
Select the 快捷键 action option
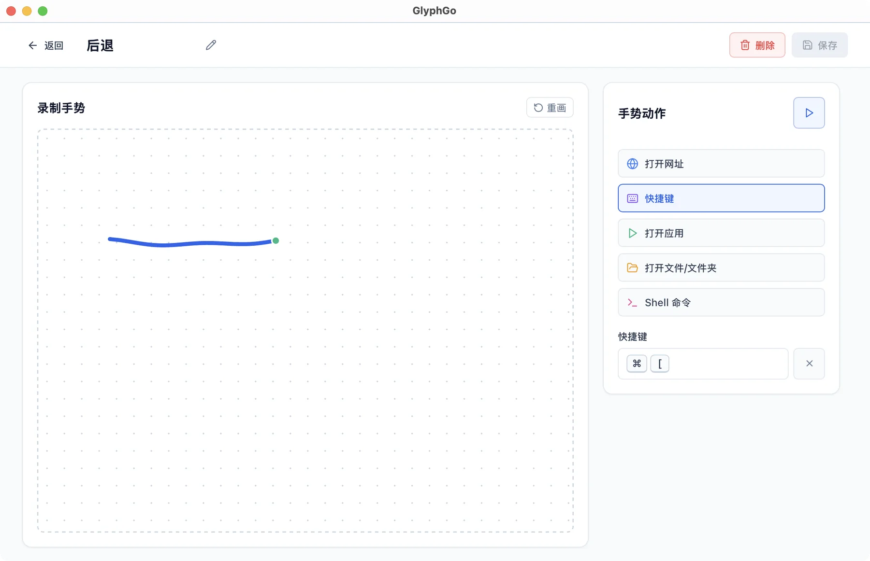[x=721, y=198]
